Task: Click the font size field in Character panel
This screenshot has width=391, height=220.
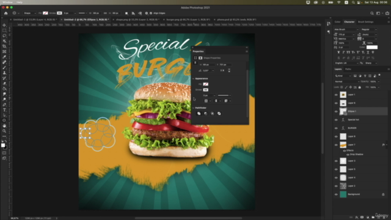Action: (x=346, y=35)
